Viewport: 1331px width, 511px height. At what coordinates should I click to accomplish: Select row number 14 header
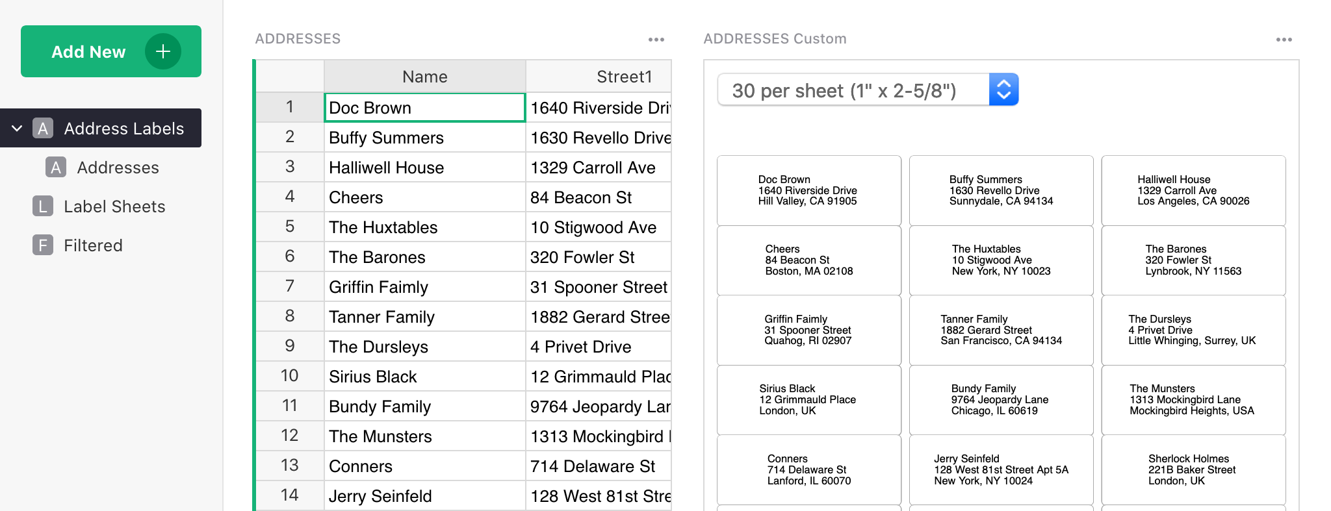[290, 495]
